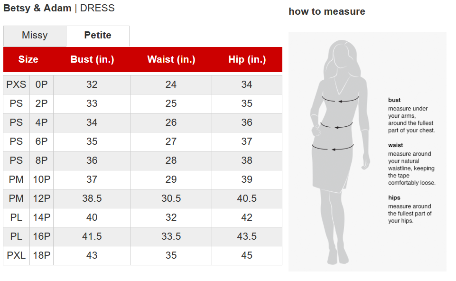Image resolution: width=456 pixels, height=281 pixels.
Task: Click the Betsy & Adam brand title
Action: click(x=37, y=8)
